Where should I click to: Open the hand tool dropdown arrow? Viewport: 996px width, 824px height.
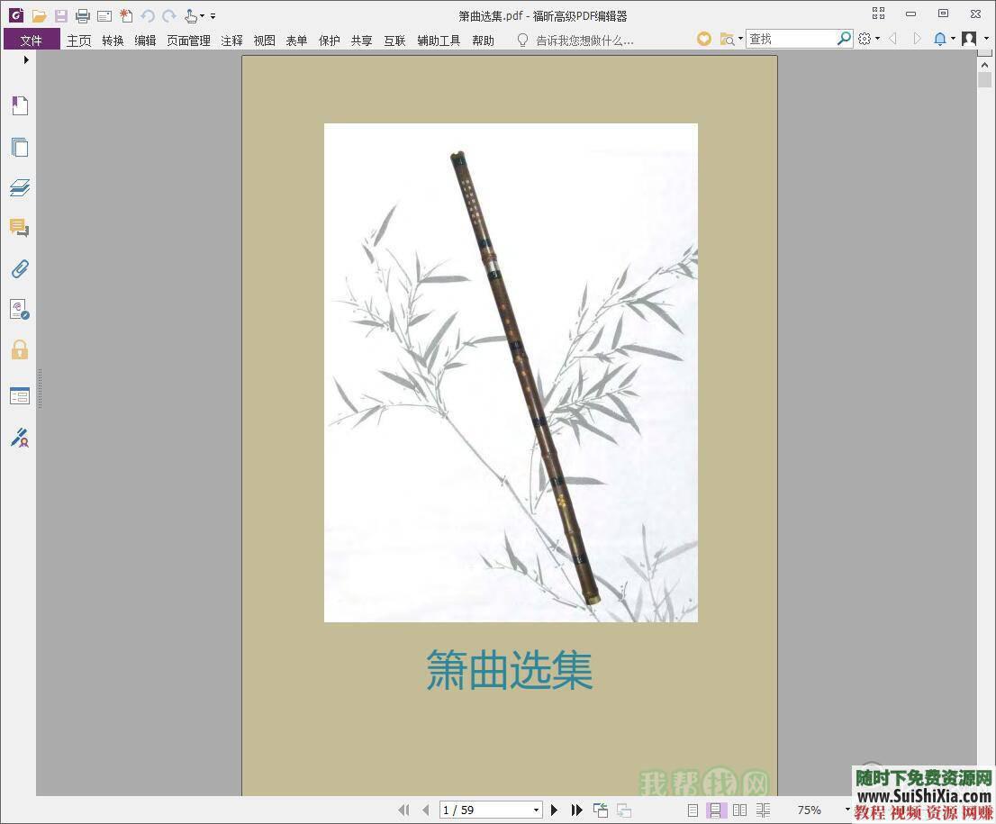pos(204,15)
